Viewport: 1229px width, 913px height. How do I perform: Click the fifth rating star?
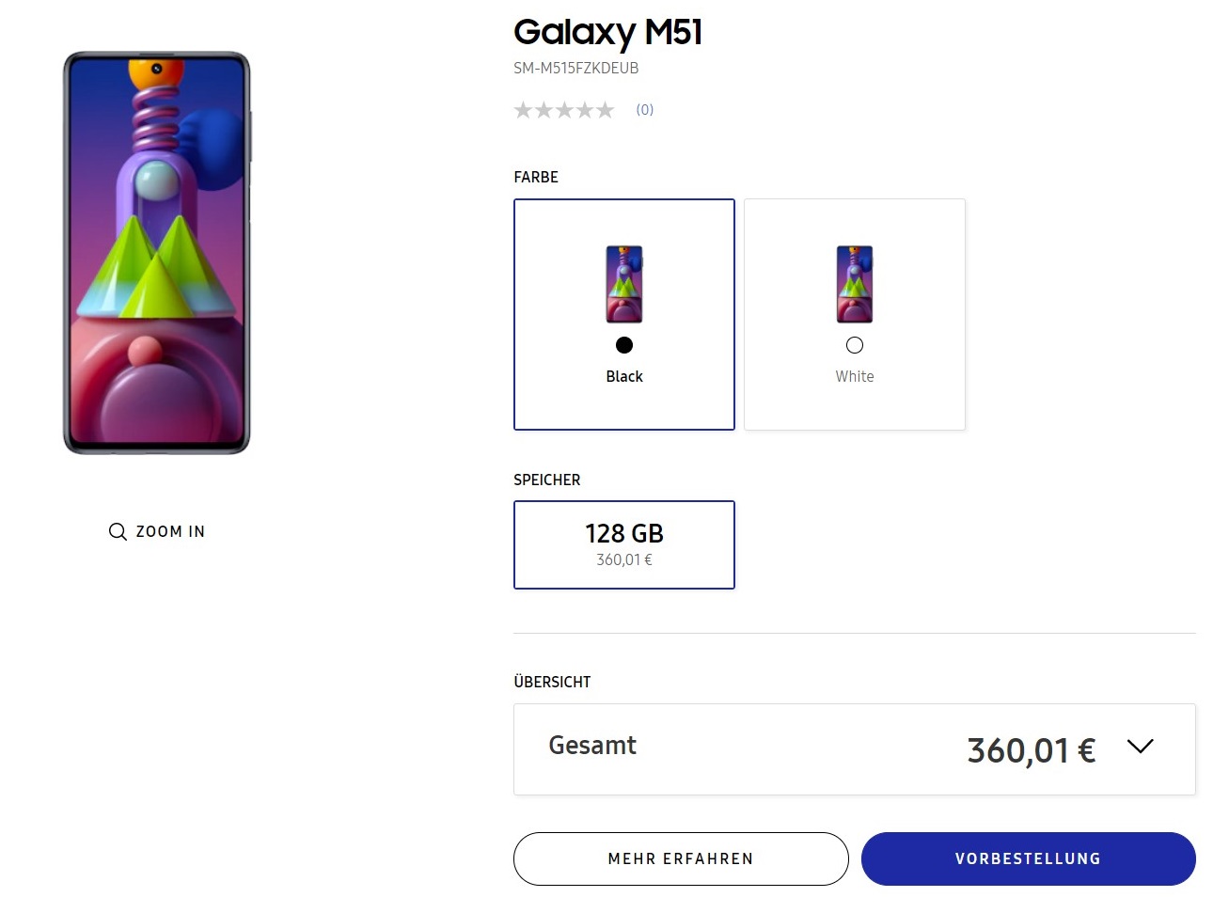605,111
